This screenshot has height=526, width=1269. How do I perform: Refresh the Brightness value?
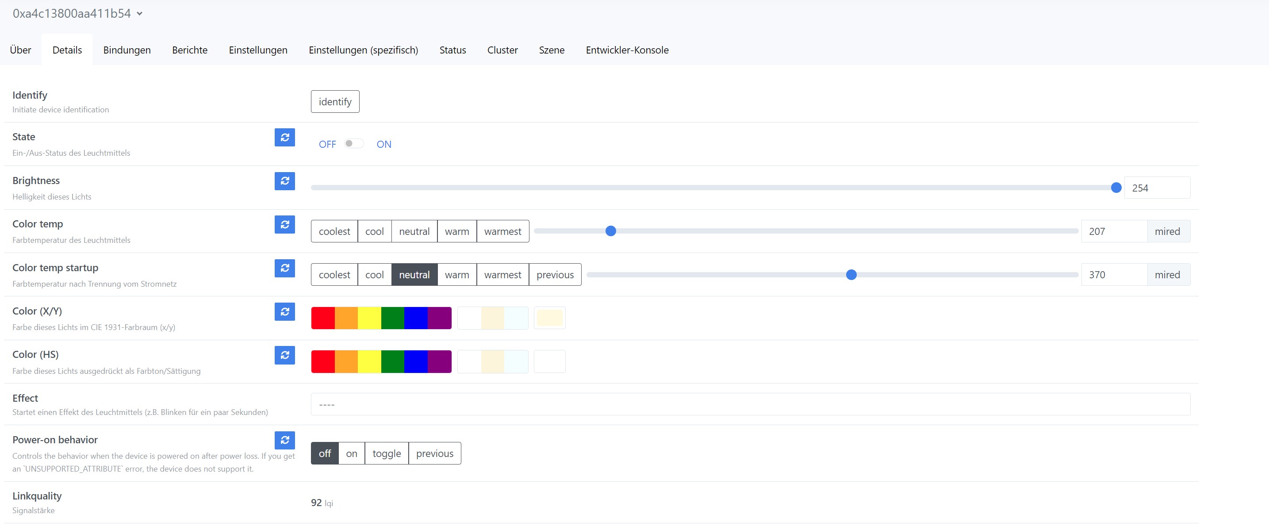285,181
